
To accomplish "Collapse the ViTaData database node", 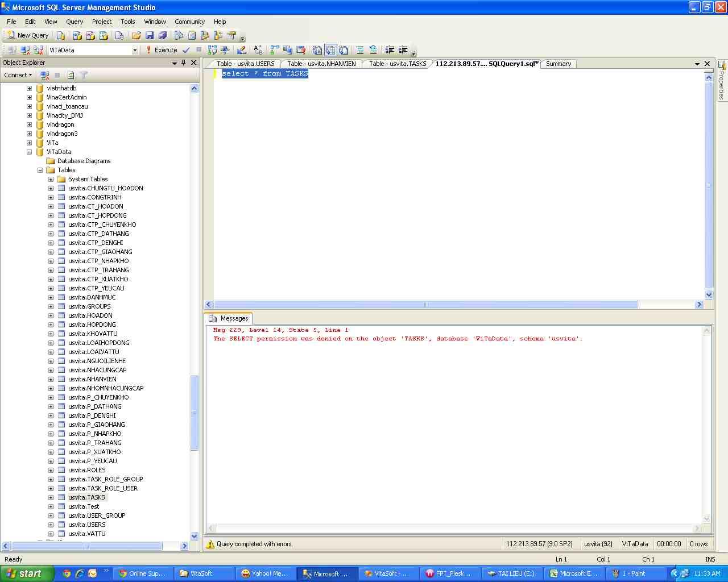I will pyautogui.click(x=30, y=152).
